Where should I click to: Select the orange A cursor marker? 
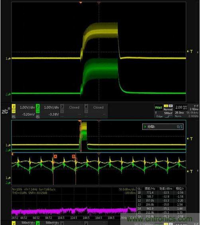(x=55, y=156)
